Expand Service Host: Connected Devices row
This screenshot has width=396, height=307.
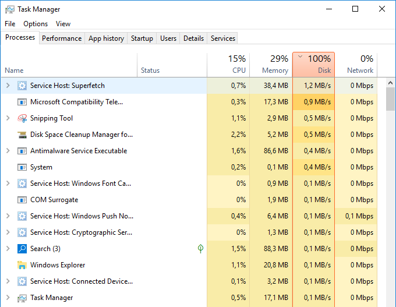click(8, 281)
